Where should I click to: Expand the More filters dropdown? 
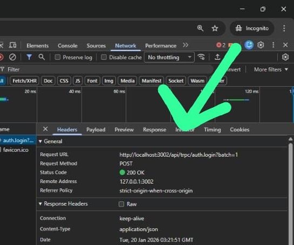(x=271, y=69)
